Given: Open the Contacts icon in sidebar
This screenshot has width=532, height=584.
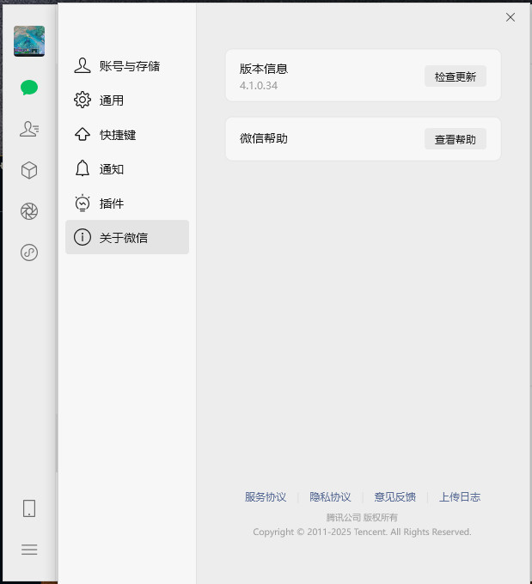Looking at the screenshot, I should (x=29, y=129).
